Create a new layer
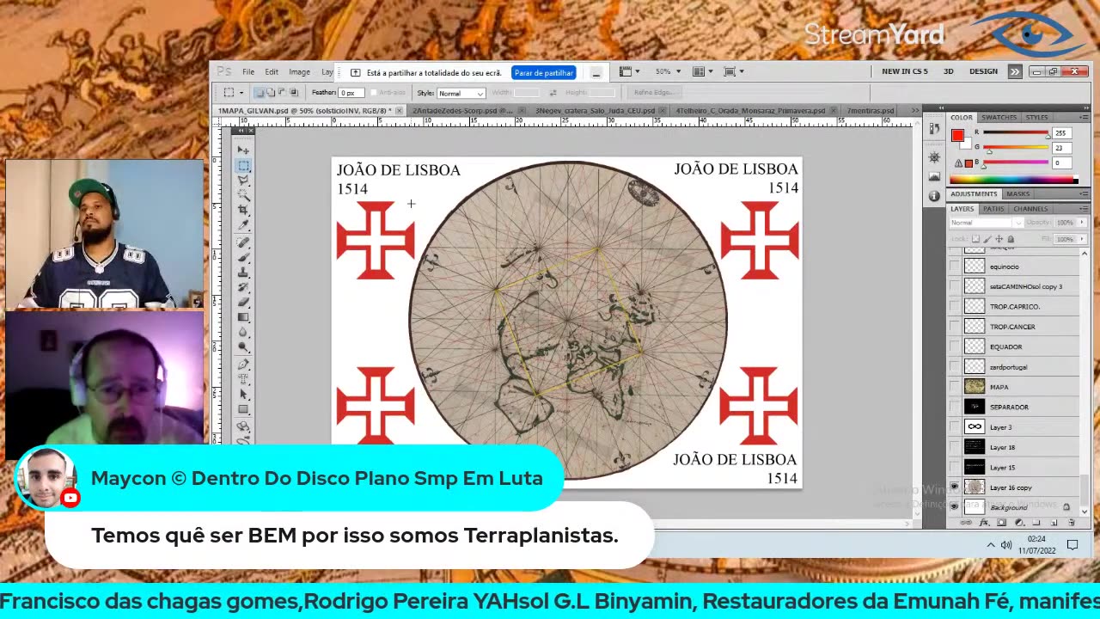The width and height of the screenshot is (1100, 619). tap(1054, 523)
